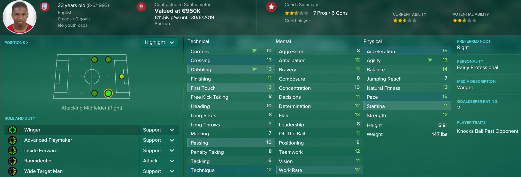Viewport: 521px width, 177px height.
Task: Click the Corners attribute green arrow
Action: (255, 51)
